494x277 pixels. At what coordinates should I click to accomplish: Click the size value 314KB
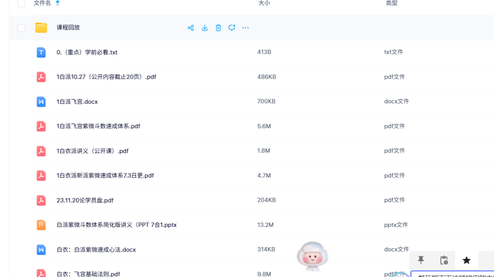point(266,249)
